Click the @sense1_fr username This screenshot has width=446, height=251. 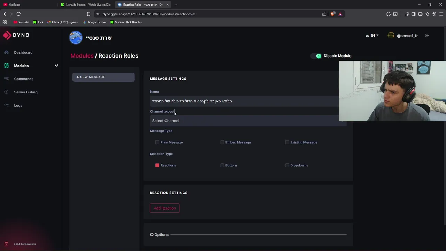[407, 36]
